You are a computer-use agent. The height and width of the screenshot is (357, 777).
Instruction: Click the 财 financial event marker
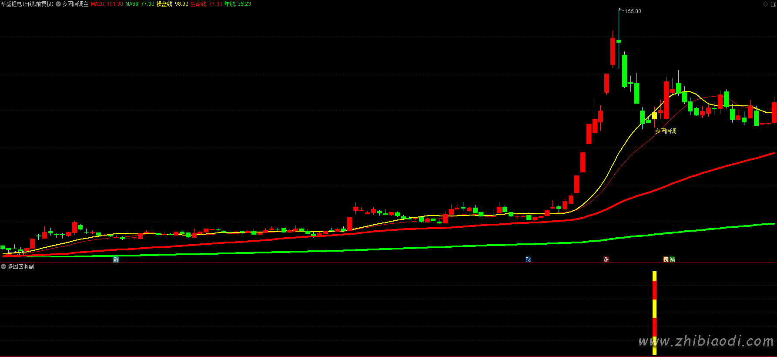(528, 259)
